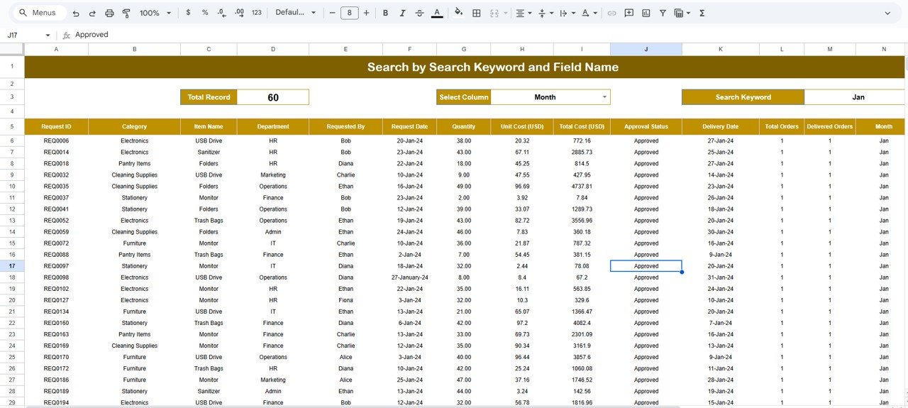This screenshot has width=908, height=408.
Task: Open the cell borders tool
Action: point(477,13)
